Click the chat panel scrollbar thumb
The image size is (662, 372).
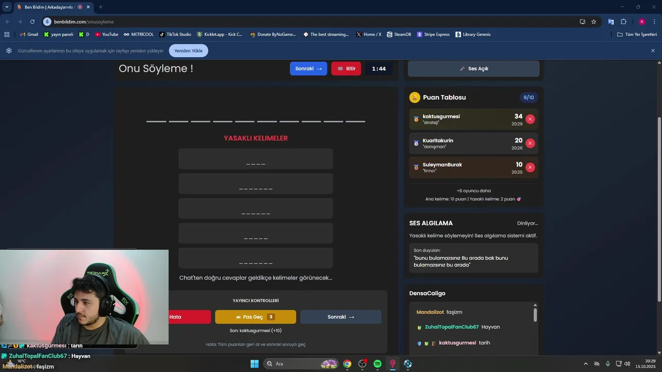[x=535, y=315]
